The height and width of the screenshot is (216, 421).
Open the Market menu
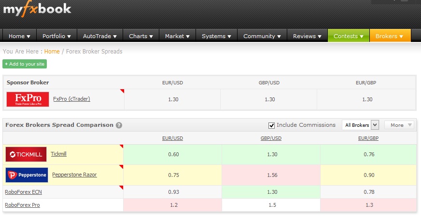pyautogui.click(x=178, y=36)
